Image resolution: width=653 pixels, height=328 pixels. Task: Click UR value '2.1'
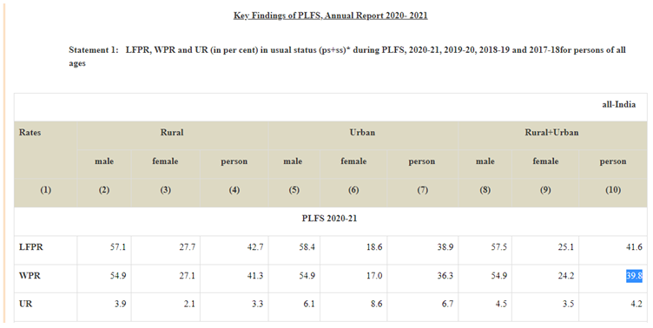coord(189,304)
